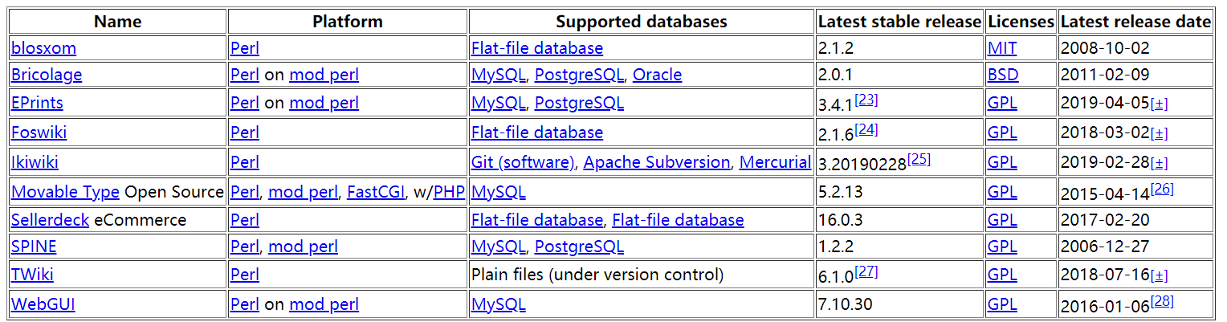Click the Oracle database link
Screen dimensions: 1227x322
tap(657, 75)
